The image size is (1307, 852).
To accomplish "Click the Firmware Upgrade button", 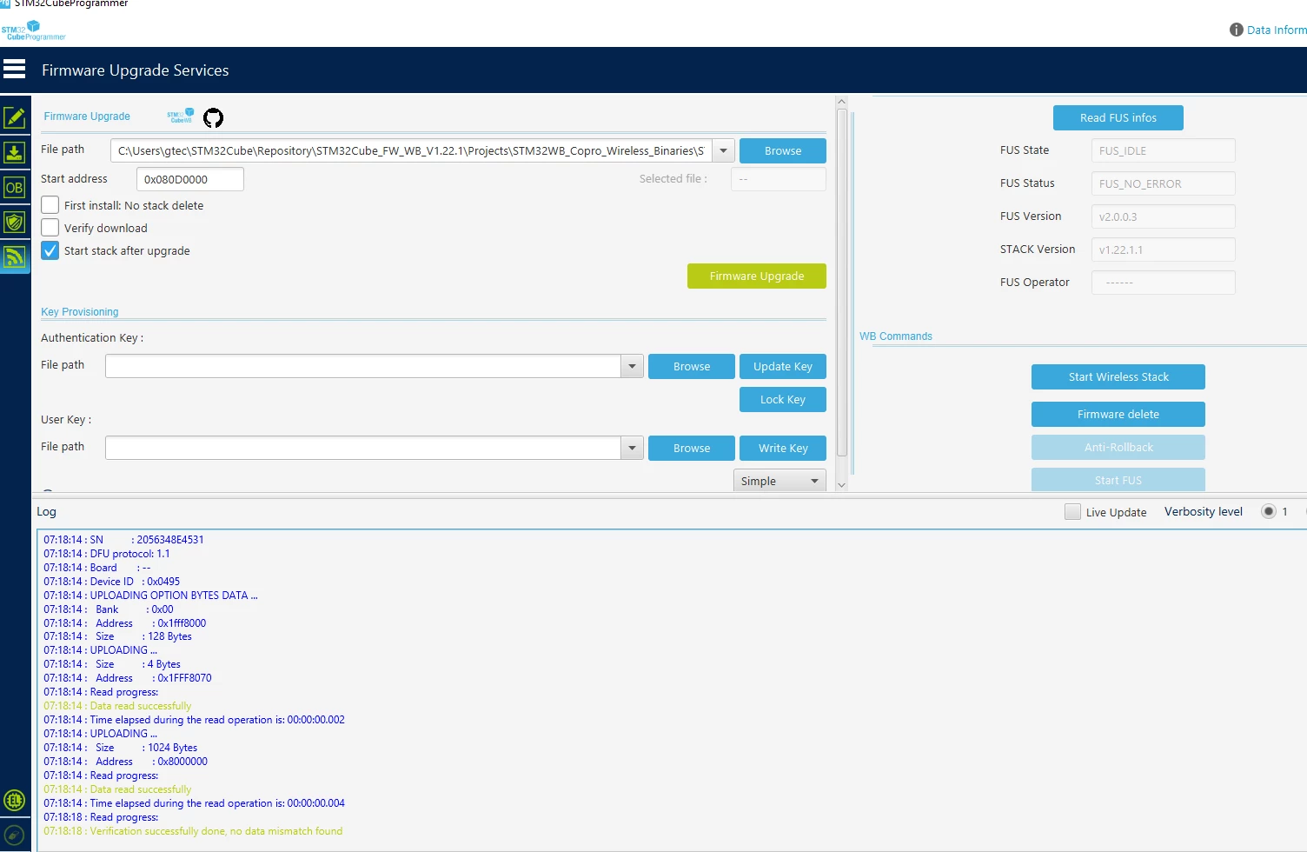I will (x=757, y=276).
